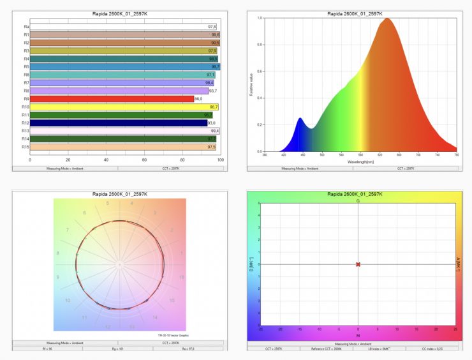Click the Reference CCT = 2600K cell
Screen dimensions: 472x360
coord(327,349)
